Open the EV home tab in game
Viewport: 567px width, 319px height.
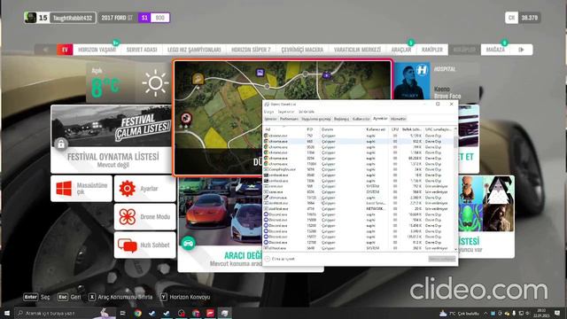65,50
